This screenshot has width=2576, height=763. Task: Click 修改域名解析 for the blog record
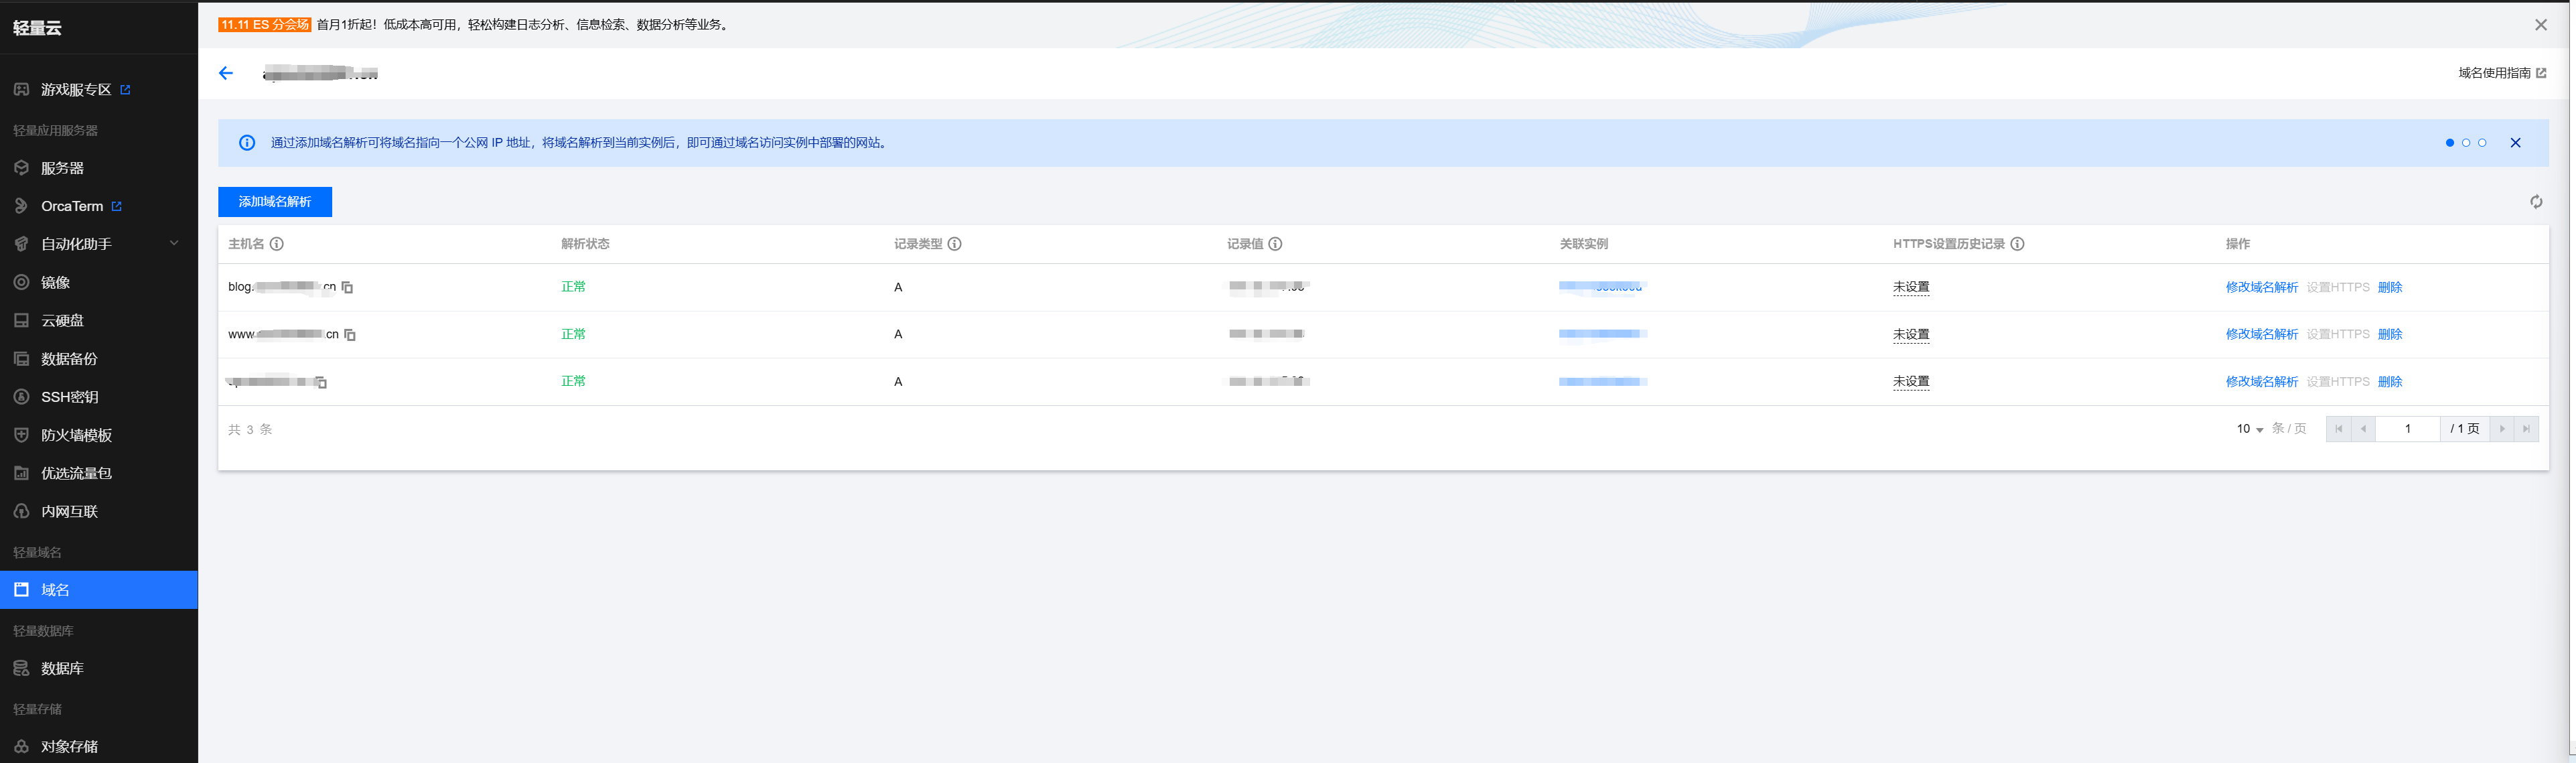2261,287
